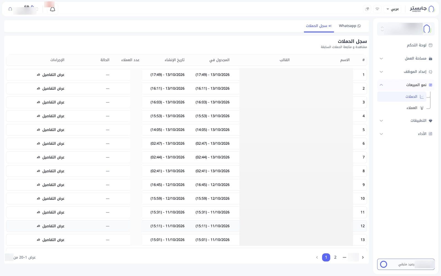441x276 pixels.
Task: Open the العملاء sidebar item
Action: (402, 108)
